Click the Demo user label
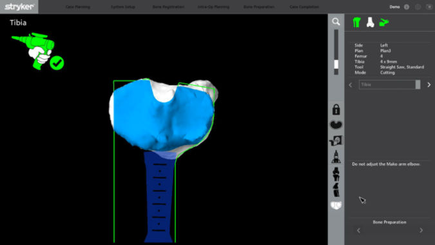This screenshot has height=245, width=435. (x=394, y=7)
